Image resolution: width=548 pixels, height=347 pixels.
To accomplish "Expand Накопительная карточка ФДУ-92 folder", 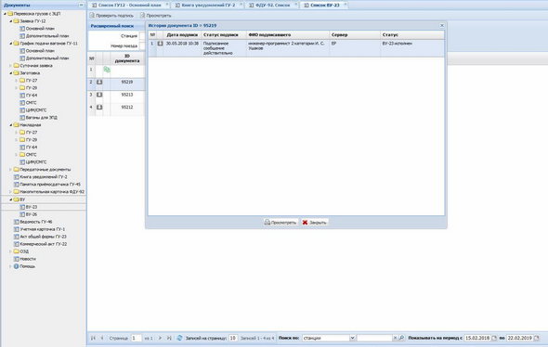I will [10, 192].
